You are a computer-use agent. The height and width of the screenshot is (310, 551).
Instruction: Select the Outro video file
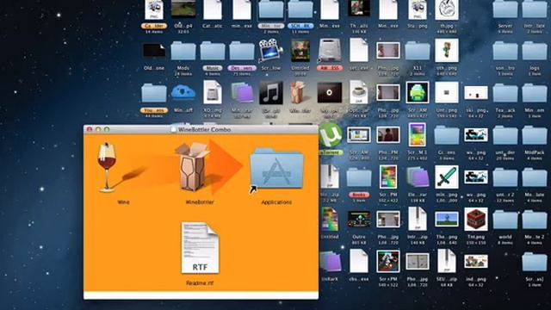coord(359,220)
